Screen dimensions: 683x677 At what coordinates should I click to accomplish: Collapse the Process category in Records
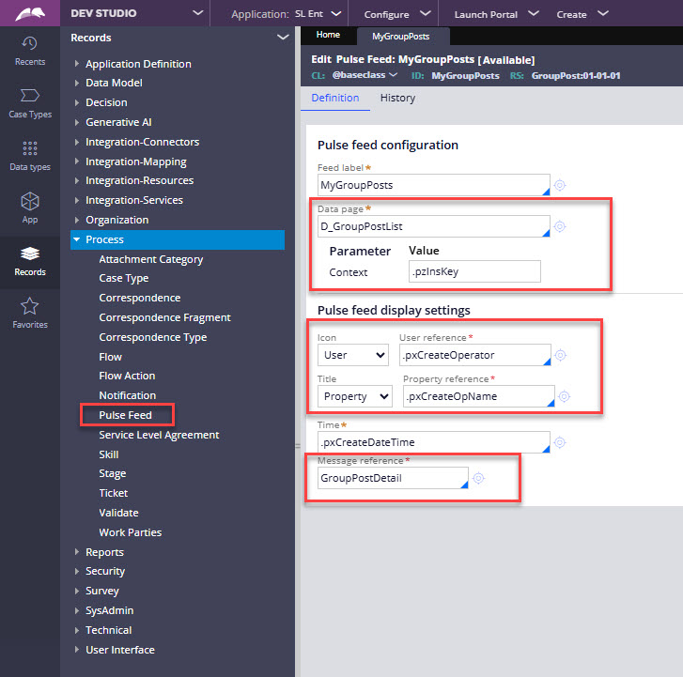tap(77, 239)
